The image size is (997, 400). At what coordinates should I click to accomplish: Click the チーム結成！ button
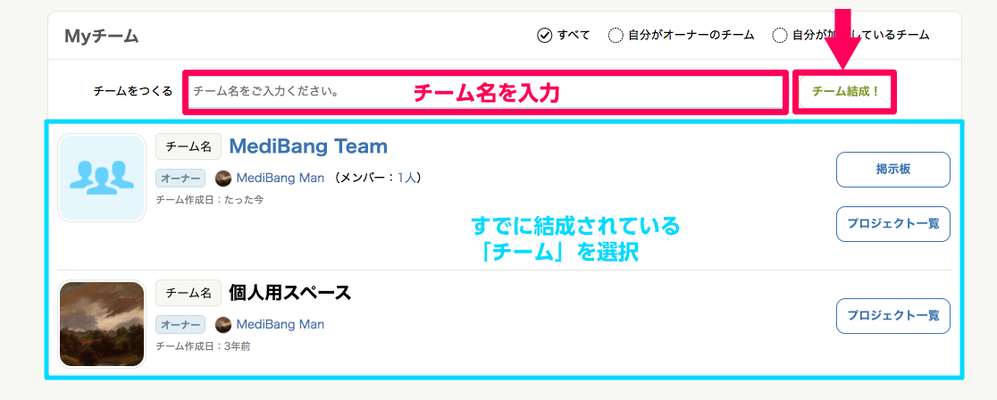coord(844,92)
